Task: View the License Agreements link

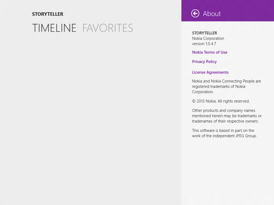Action: (210, 72)
